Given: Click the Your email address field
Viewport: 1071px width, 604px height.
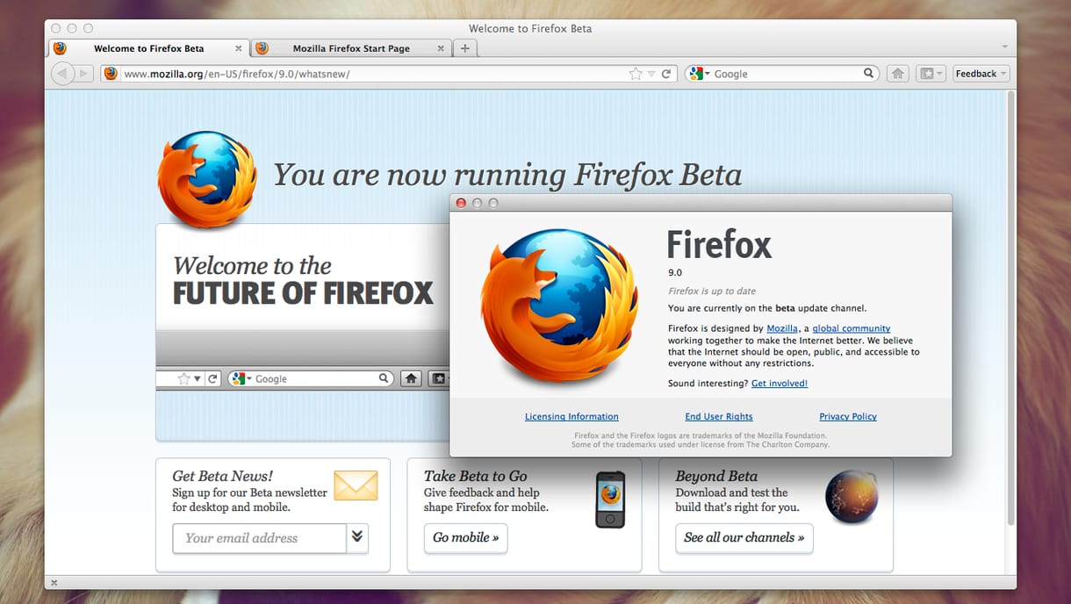Looking at the screenshot, I should coord(260,538).
